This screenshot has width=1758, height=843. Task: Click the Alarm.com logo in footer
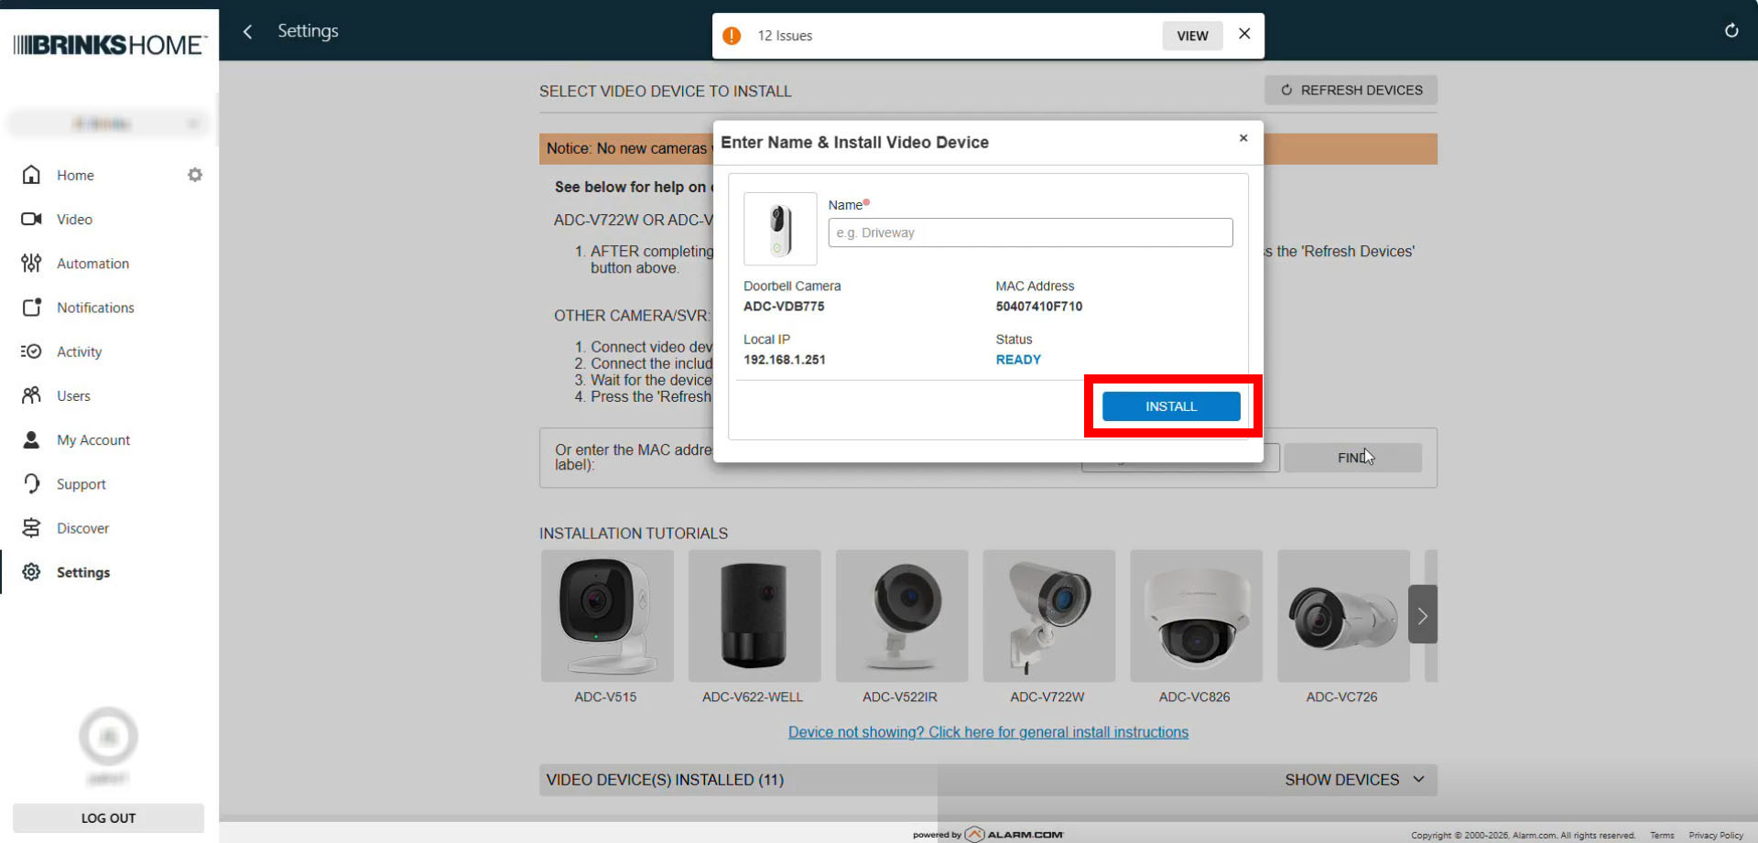1015,834
